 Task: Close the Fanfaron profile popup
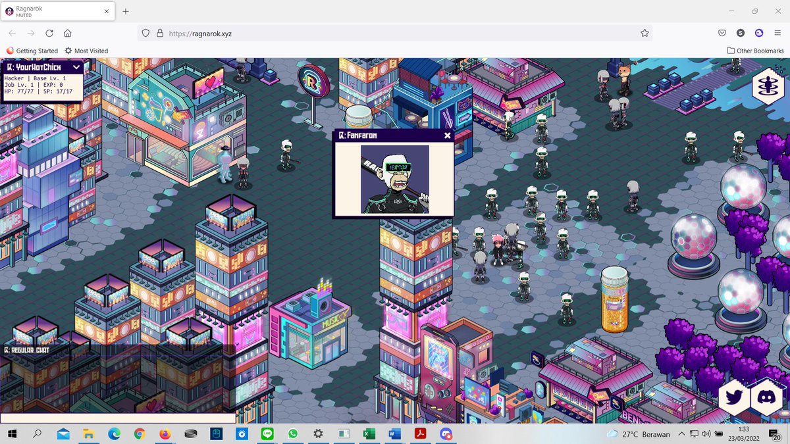pos(448,136)
